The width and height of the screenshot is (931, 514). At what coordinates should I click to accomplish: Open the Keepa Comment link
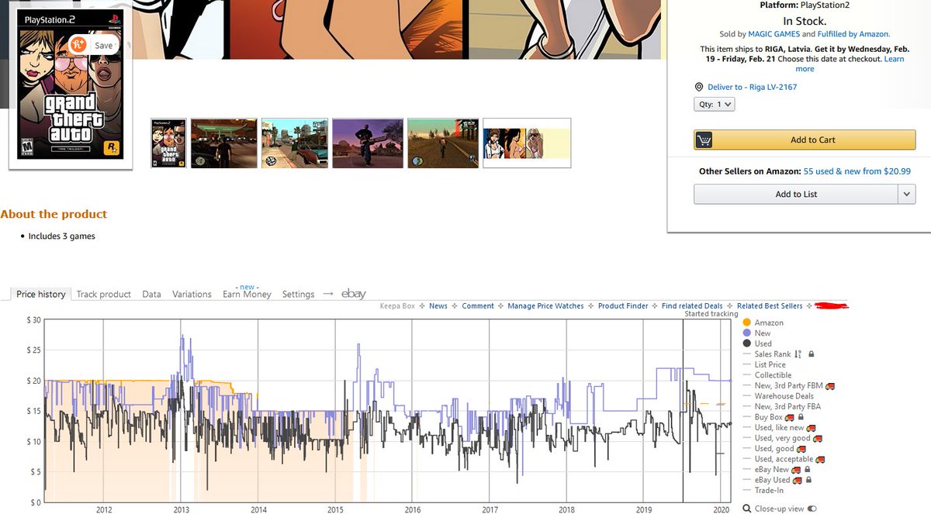click(x=478, y=306)
